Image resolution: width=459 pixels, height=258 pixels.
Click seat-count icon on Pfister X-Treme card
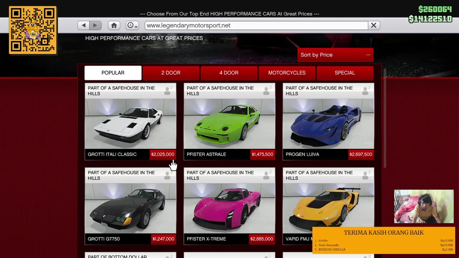(267, 175)
